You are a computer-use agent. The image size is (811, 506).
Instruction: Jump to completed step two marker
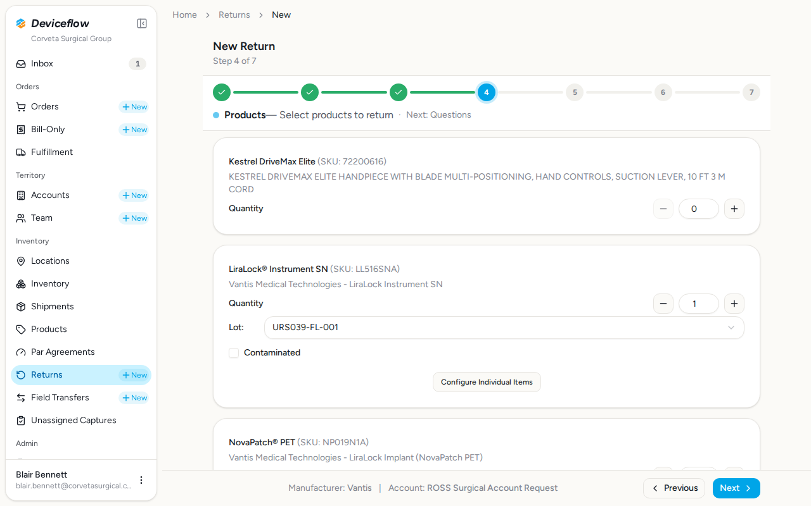(310, 92)
